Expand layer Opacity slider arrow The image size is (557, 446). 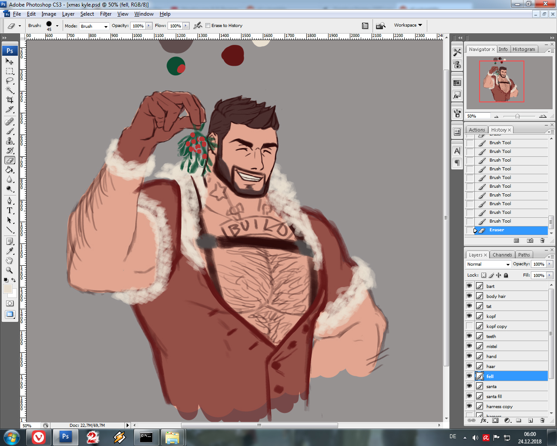pos(550,264)
